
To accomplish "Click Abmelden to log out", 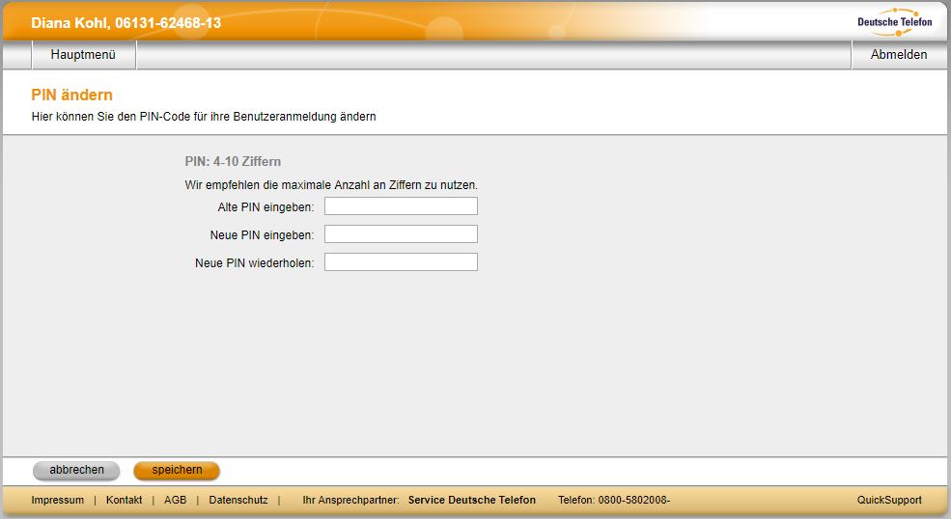I will pos(898,55).
